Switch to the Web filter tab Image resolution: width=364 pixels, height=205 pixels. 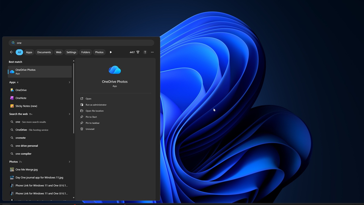(58, 52)
